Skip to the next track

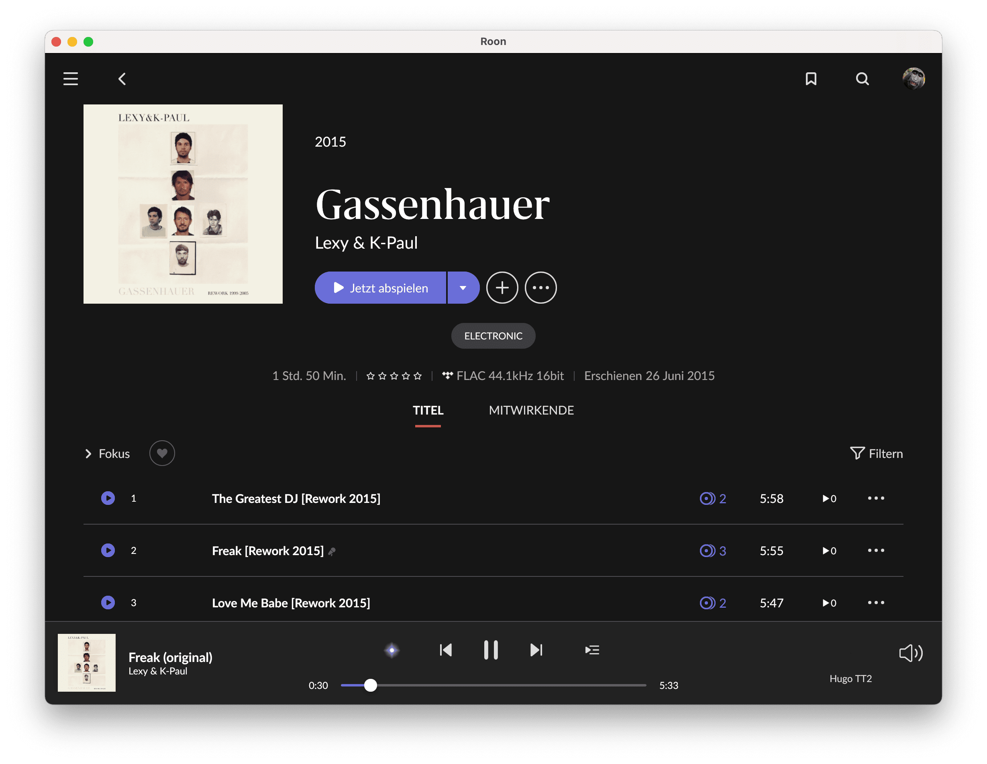(536, 650)
